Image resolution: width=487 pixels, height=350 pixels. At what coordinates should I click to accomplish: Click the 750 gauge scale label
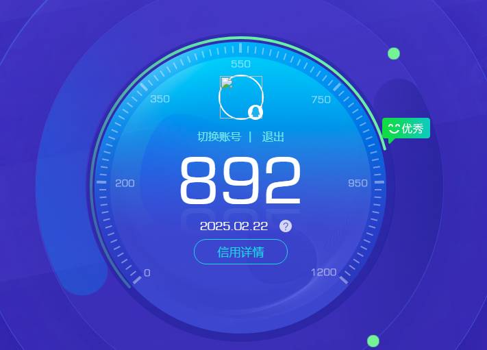click(x=321, y=99)
